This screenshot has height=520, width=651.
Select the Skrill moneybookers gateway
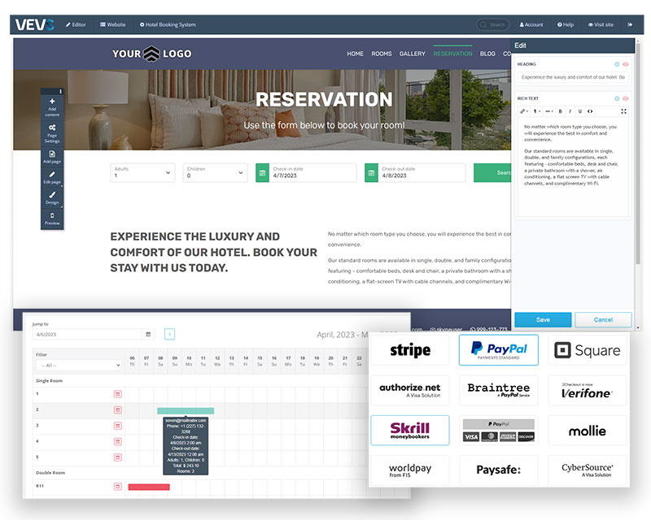410,431
